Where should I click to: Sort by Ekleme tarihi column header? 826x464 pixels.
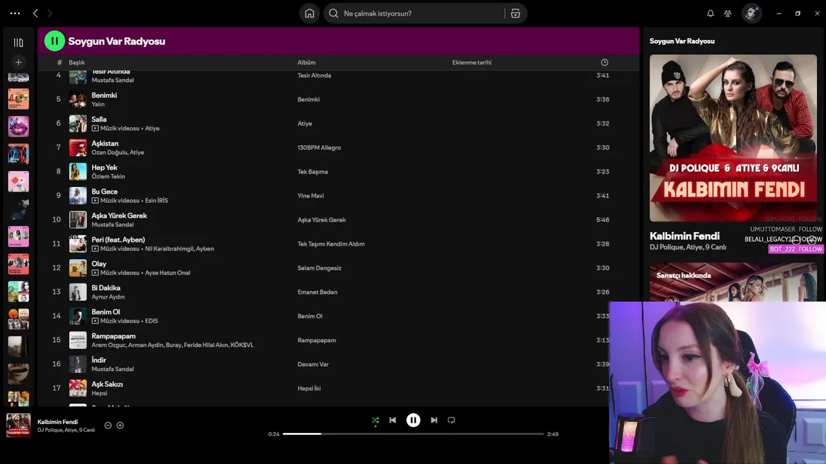click(472, 63)
